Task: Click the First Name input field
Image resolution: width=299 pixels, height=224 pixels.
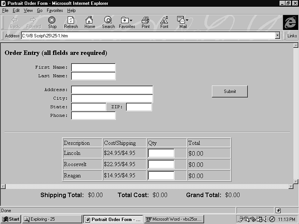Action: [93, 68]
